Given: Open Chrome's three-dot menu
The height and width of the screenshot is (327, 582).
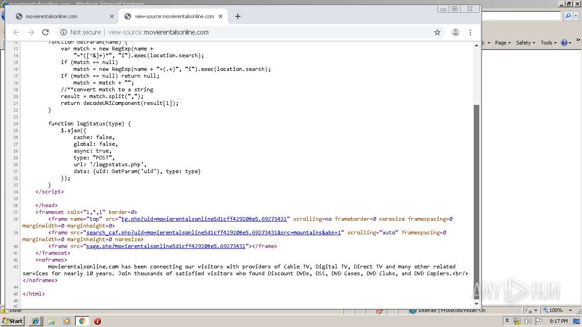Looking at the screenshot, I should [x=471, y=32].
